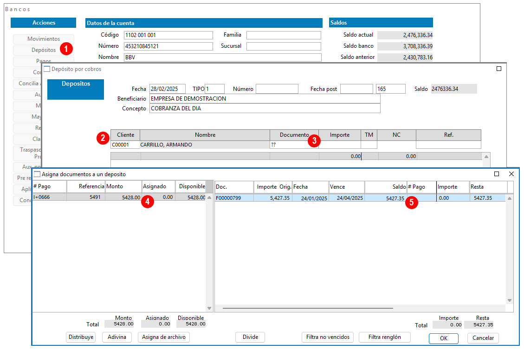Click the Saldo banco value 3,708,336.39
This screenshot has height=350, width=524.
coord(405,46)
